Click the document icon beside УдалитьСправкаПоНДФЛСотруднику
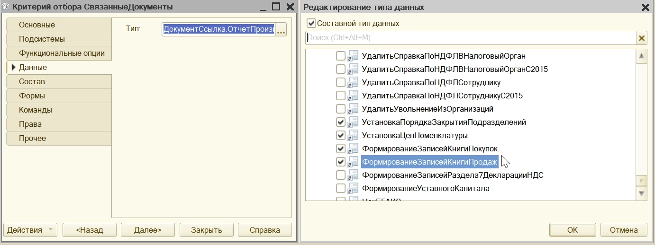 point(353,82)
